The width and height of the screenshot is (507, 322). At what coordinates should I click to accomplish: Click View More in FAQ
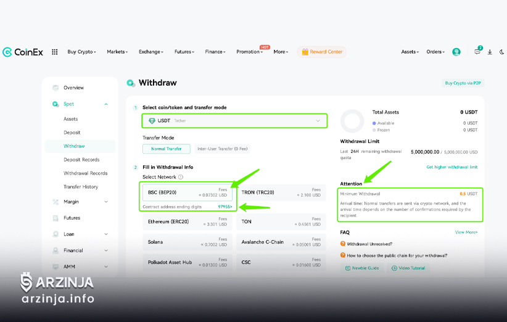pos(466,232)
